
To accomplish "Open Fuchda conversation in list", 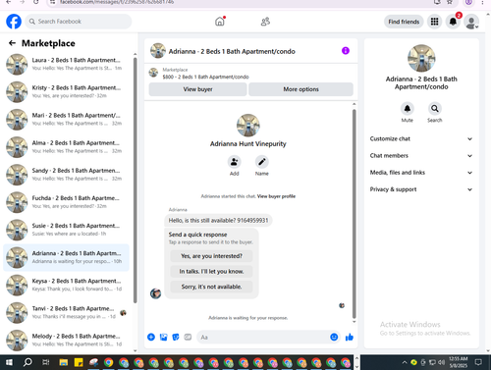I will point(66,202).
